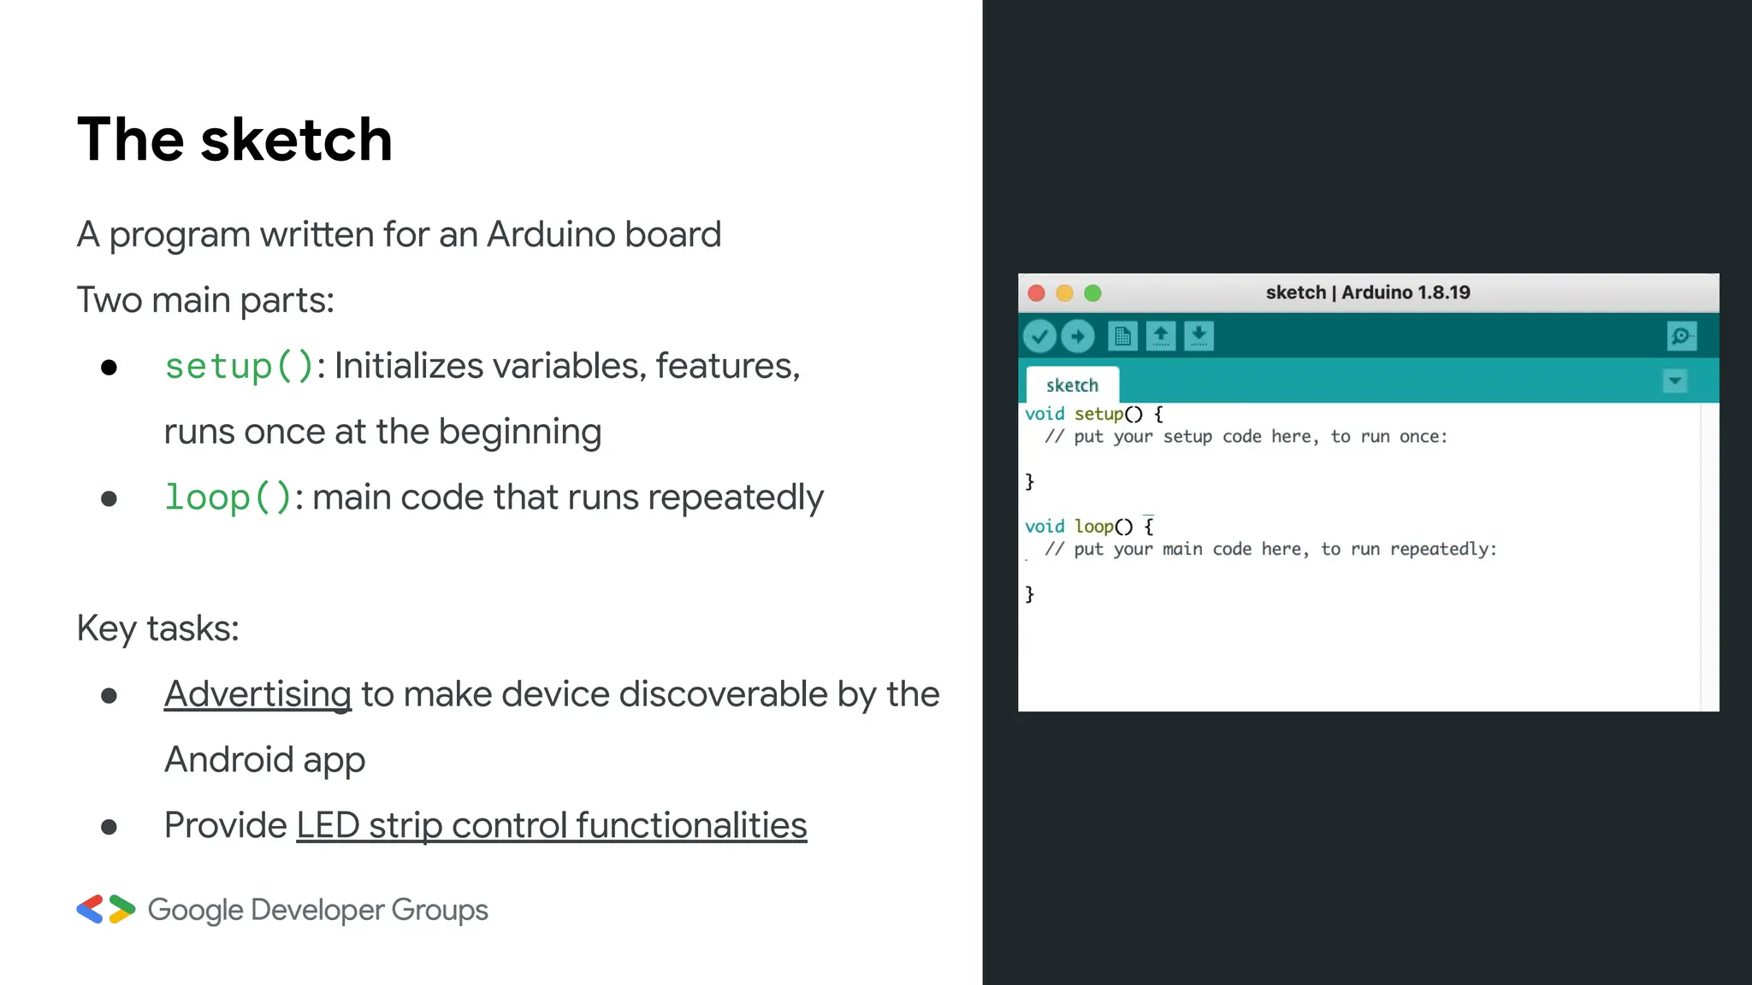Click 'A program written for an Arduino board'
This screenshot has height=985, width=1752.
(399, 235)
